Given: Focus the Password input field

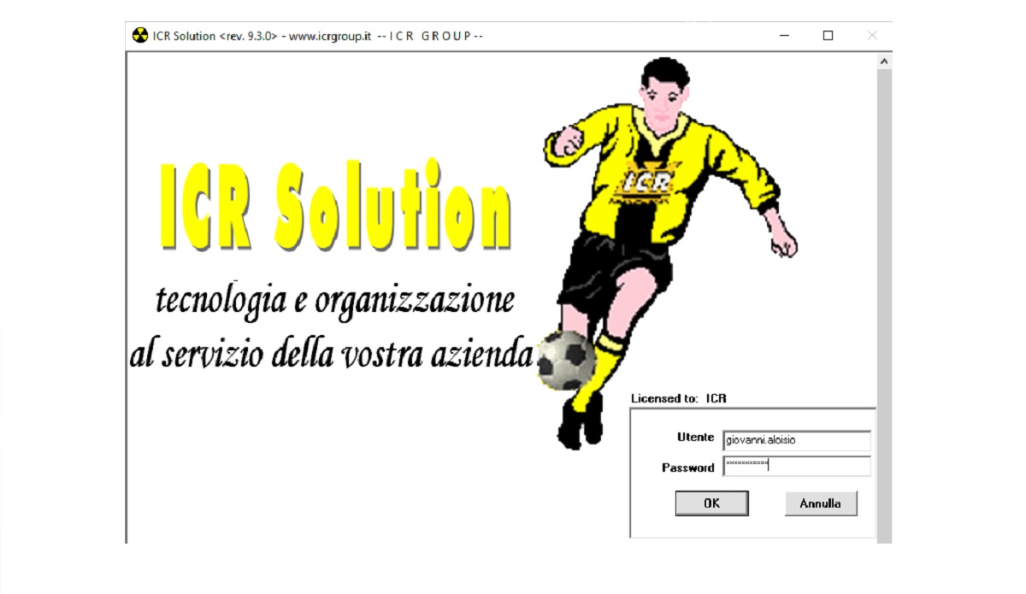Looking at the screenshot, I should point(796,466).
